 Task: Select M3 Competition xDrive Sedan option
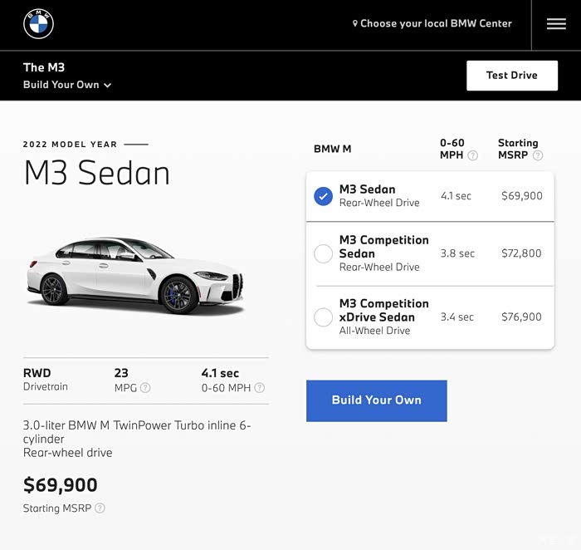tap(324, 317)
